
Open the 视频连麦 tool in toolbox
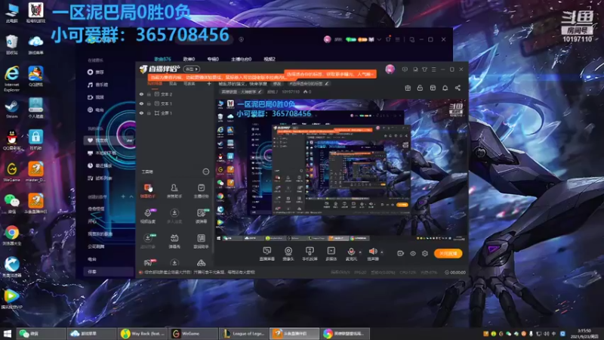[x=148, y=216]
